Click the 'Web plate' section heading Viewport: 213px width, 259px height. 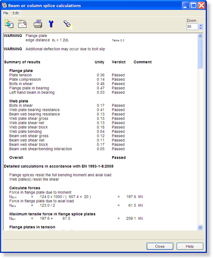tap(19, 101)
